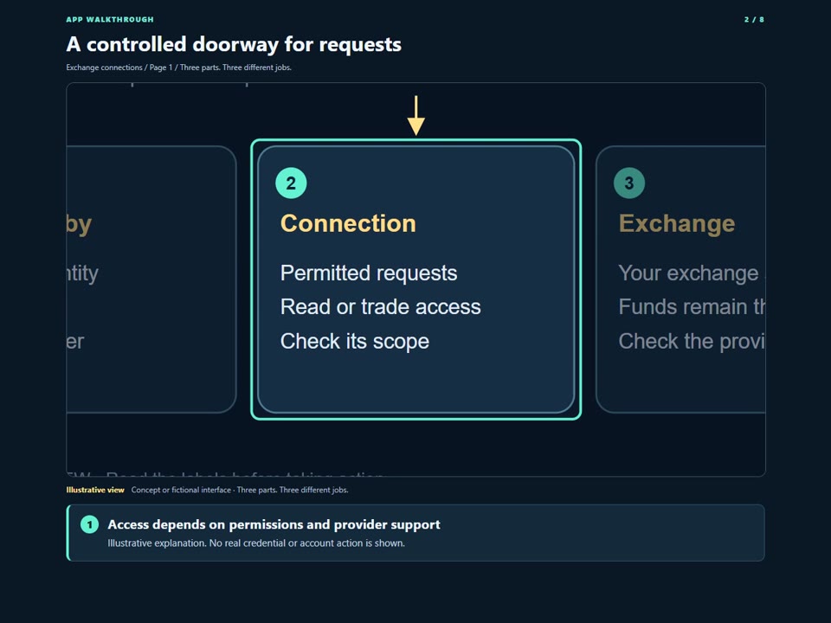
Task: Select the Connection heading
Action: click(x=348, y=223)
